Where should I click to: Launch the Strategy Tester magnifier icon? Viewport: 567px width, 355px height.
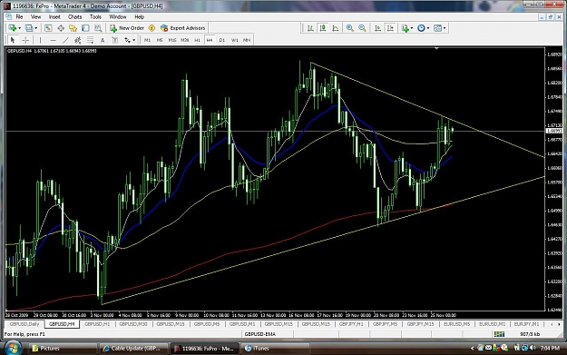tap(98, 28)
